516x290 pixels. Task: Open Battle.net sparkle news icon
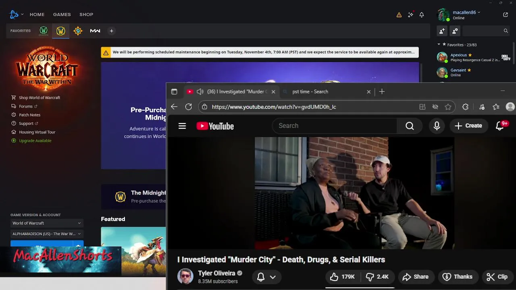tap(410, 14)
